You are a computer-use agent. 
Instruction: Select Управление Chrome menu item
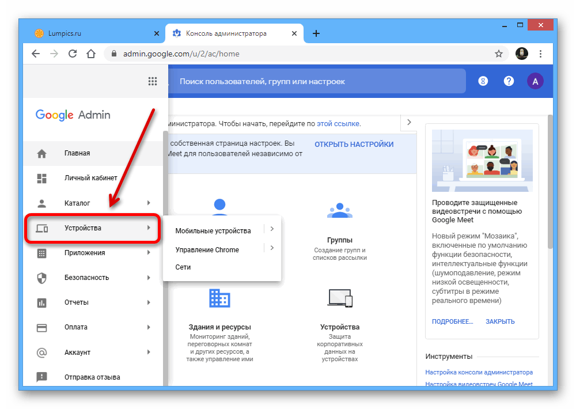[207, 250]
